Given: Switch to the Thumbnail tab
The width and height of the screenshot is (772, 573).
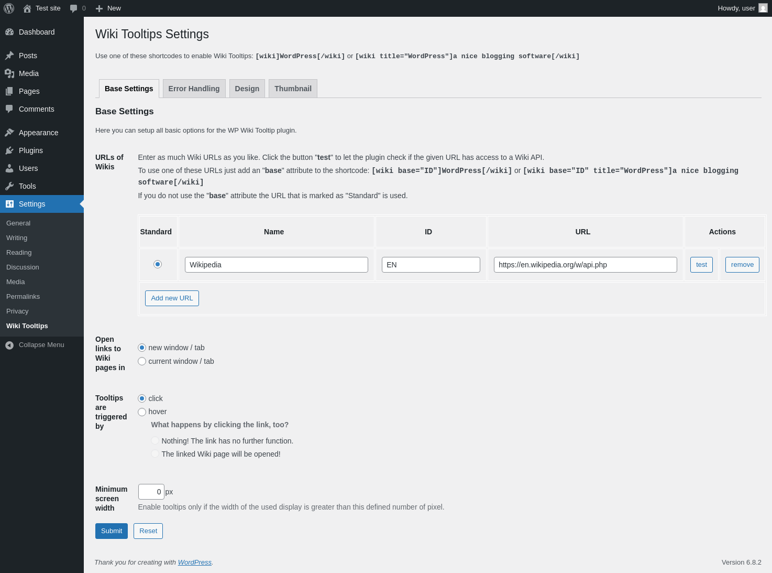Looking at the screenshot, I should click(x=293, y=89).
